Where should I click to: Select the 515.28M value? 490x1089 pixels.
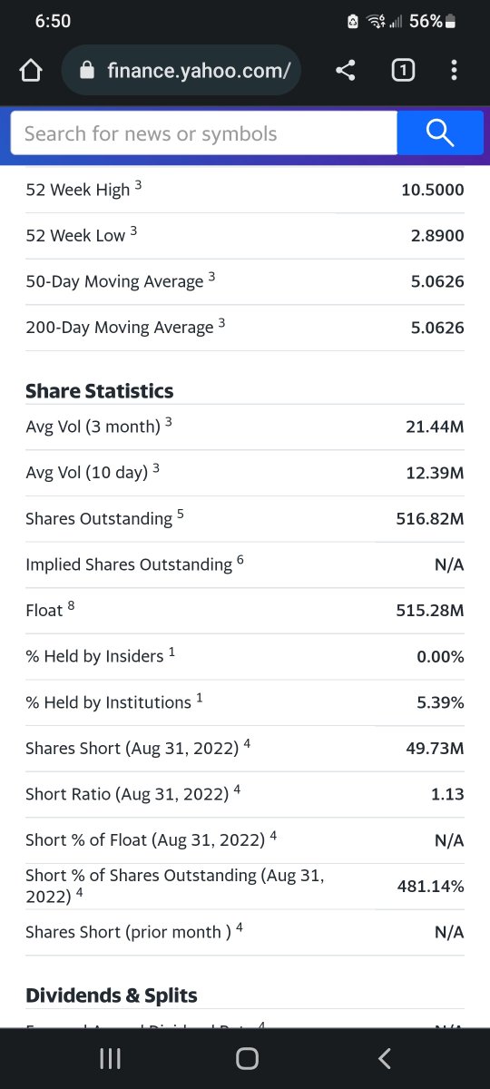click(430, 611)
